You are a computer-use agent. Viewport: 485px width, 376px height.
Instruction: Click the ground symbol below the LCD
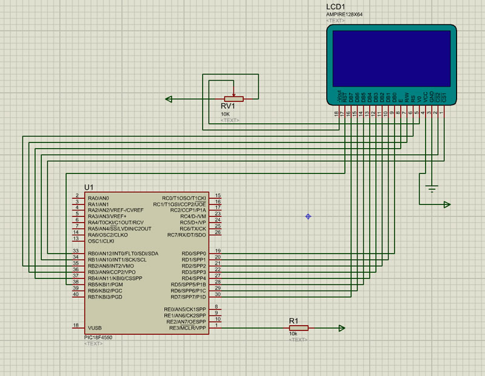(x=432, y=189)
